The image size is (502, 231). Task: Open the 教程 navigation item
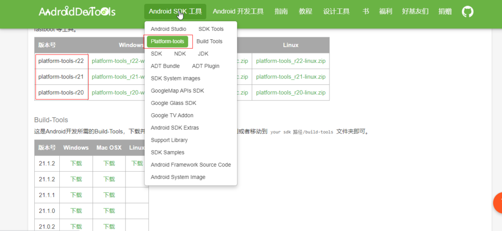[x=305, y=11]
